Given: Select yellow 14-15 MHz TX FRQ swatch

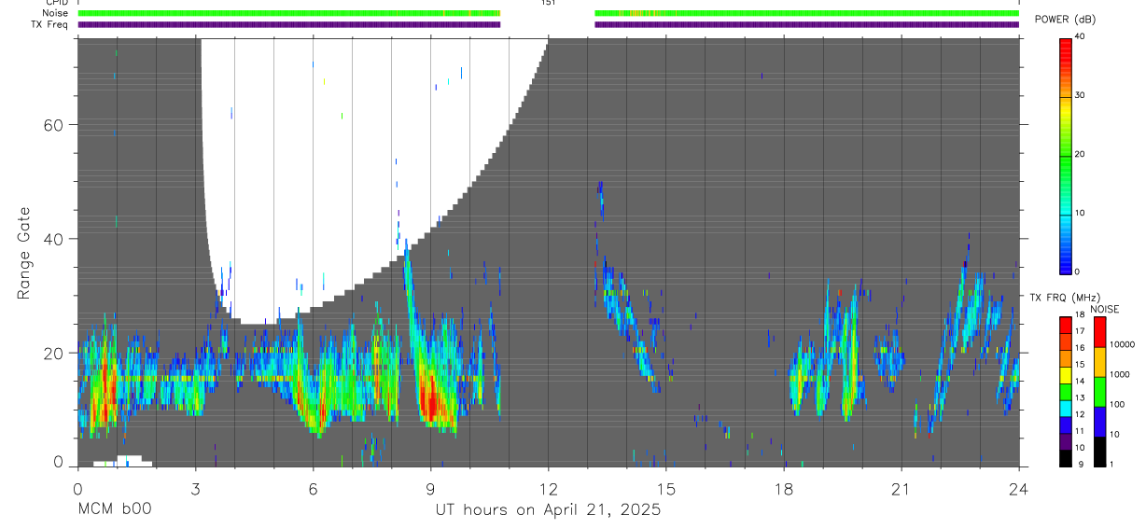Looking at the screenshot, I should pos(1066,375).
